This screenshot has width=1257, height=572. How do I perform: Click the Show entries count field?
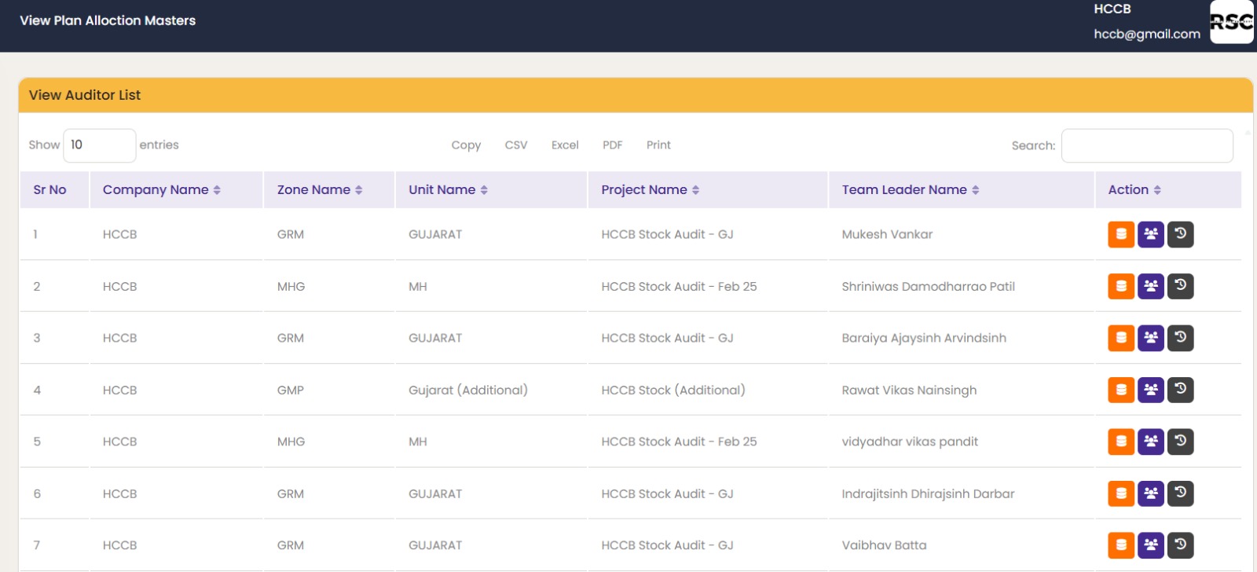tap(99, 145)
